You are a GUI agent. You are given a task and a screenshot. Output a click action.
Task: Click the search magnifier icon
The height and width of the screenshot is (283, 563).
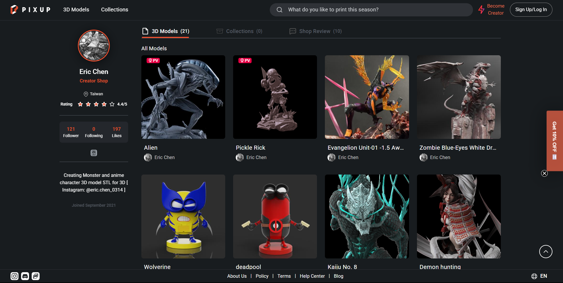(x=279, y=10)
